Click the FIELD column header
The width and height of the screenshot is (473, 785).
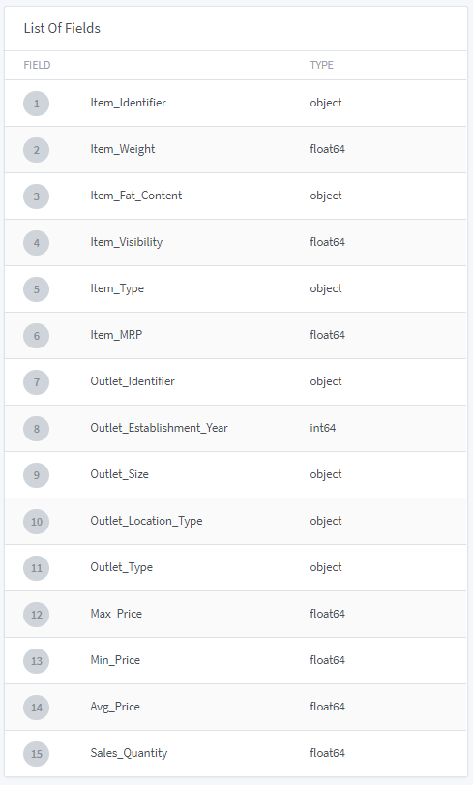click(x=37, y=65)
